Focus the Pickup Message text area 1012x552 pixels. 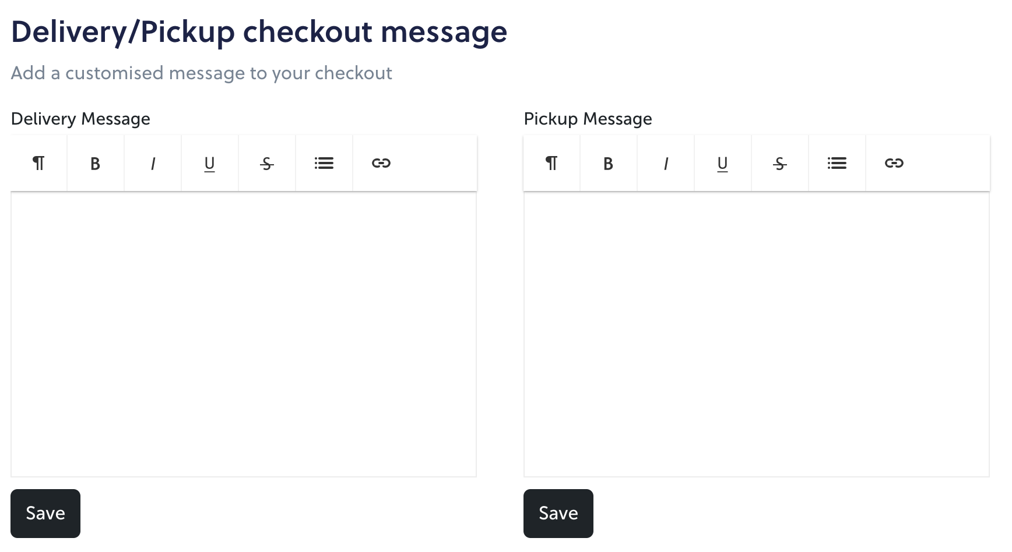point(757,334)
